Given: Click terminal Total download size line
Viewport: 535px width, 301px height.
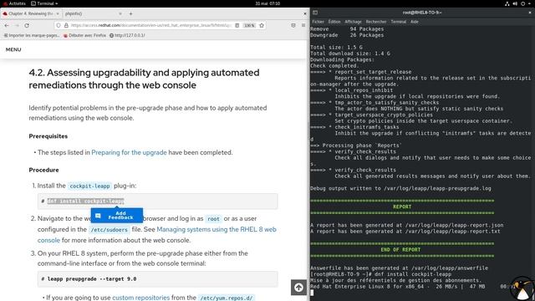Looking at the screenshot, I should (350, 54).
